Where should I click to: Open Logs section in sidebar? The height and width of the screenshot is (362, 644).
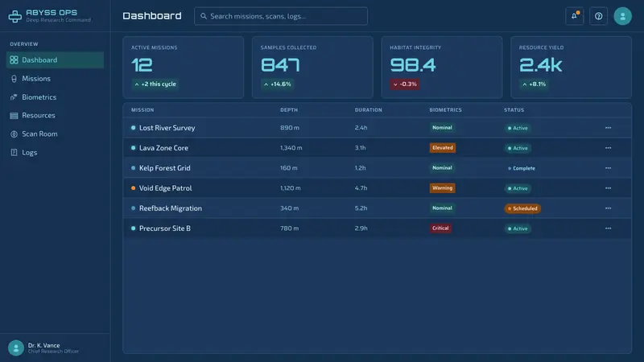(55, 152)
